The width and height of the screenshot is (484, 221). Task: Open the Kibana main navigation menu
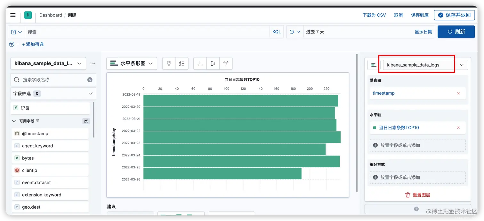(x=12, y=15)
